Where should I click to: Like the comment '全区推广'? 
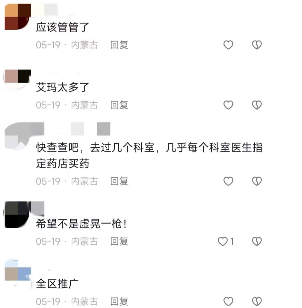pos(228,301)
